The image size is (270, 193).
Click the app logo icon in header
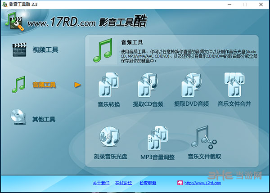(14, 21)
